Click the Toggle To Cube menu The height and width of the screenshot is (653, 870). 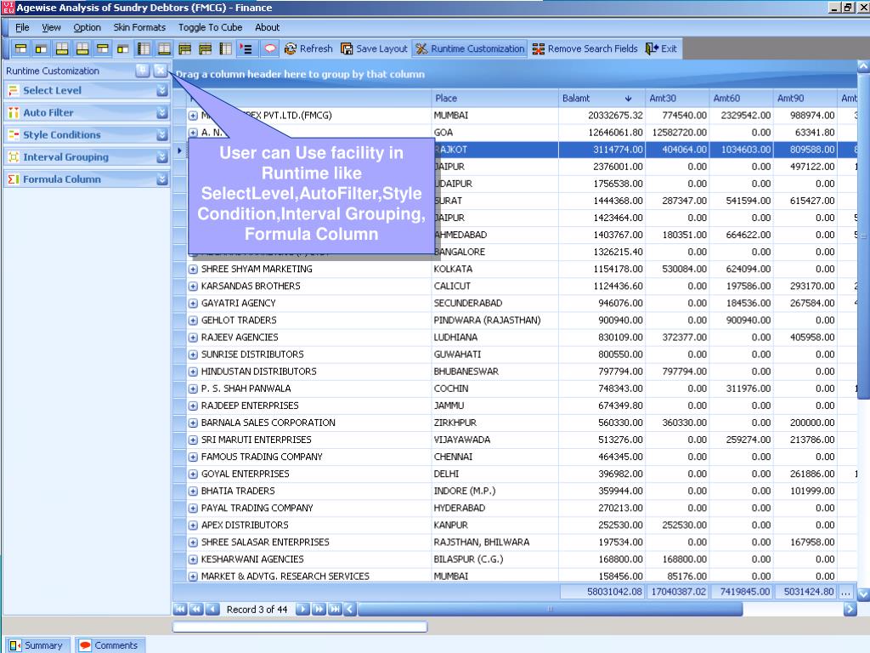click(210, 27)
